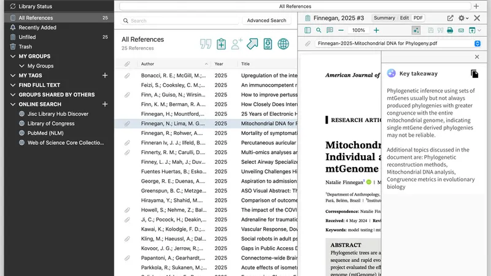Image resolution: width=491 pixels, height=276 pixels.
Task: Open the Online Search globe icon
Action: 283,44
